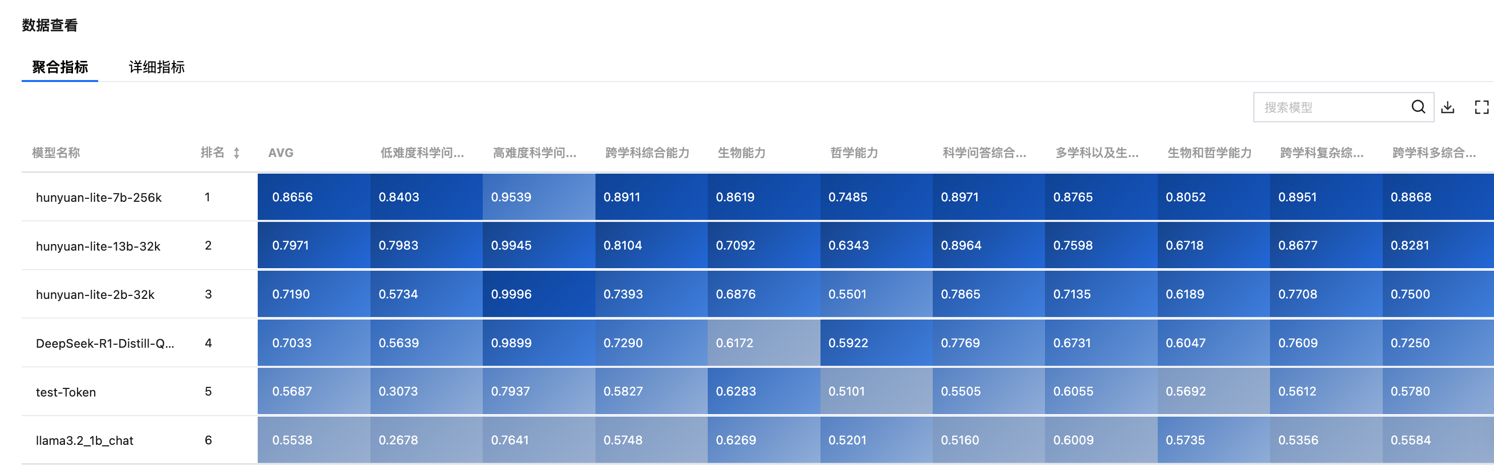This screenshot has height=471, width=1494.
Task: Click the 模型名称 column header
Action: point(56,153)
